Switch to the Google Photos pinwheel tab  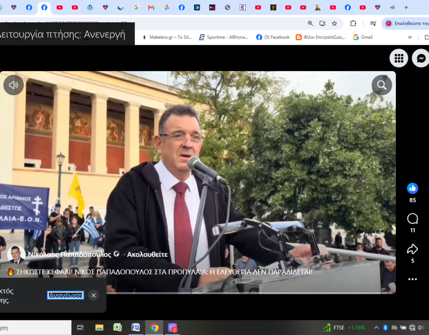coord(166,8)
